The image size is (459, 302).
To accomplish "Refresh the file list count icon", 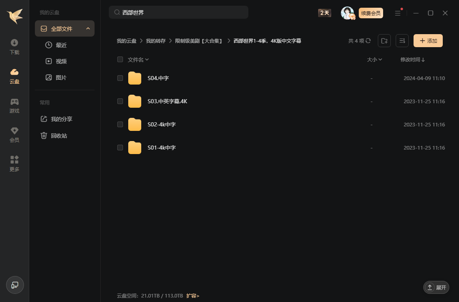I will click(x=368, y=41).
